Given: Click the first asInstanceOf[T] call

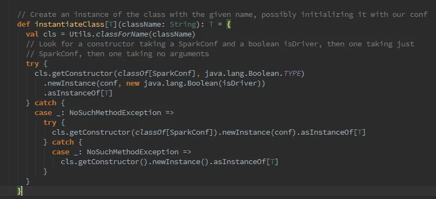Looking at the screenshot, I should click(x=78, y=93).
